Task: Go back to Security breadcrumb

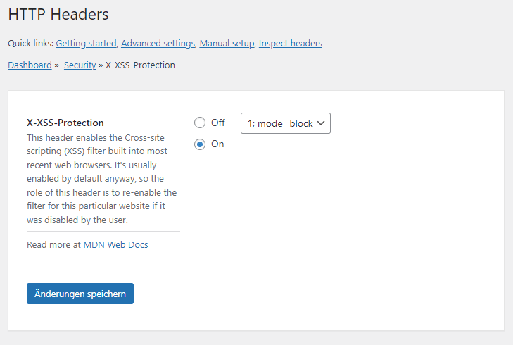Action: pyautogui.click(x=80, y=65)
